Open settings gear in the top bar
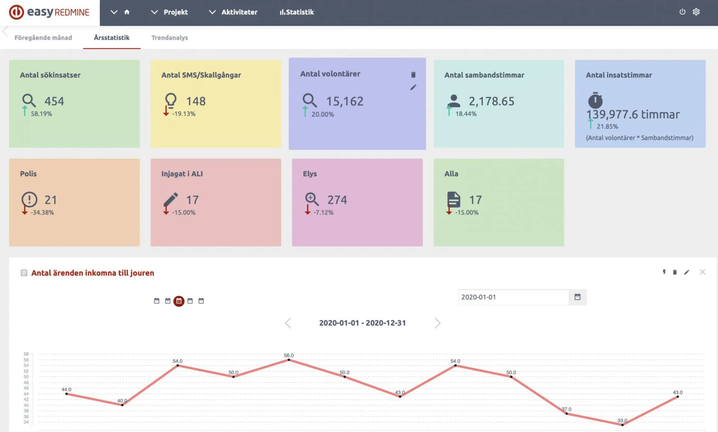The width and height of the screenshot is (718, 432). tap(696, 12)
